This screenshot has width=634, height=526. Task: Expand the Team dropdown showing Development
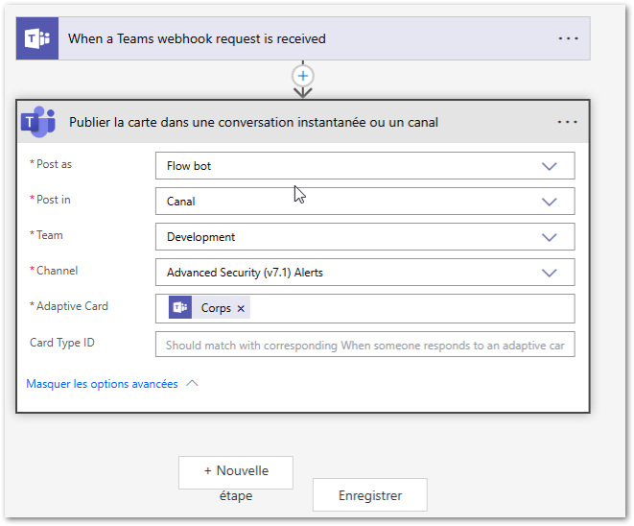click(x=364, y=237)
